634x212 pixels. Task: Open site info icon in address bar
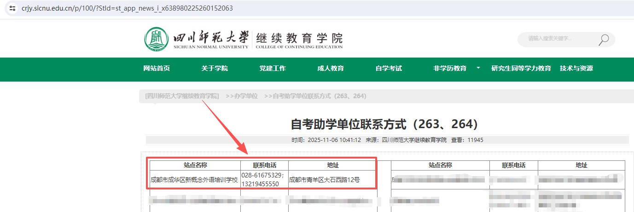[12, 8]
